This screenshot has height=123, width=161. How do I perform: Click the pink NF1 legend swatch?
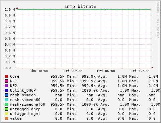(6, 81)
